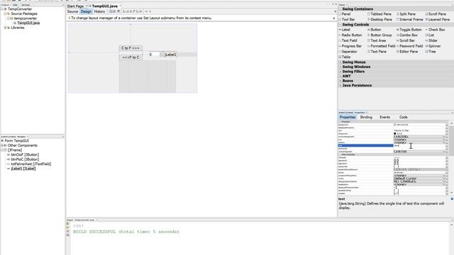Add a Label from the Swing Controls palette
Screen dimensions: 454x255
point(345,30)
